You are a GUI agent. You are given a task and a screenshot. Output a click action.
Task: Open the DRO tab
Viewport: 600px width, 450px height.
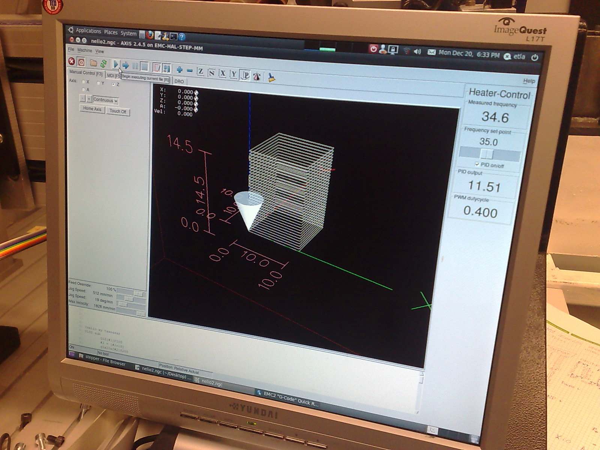[179, 81]
